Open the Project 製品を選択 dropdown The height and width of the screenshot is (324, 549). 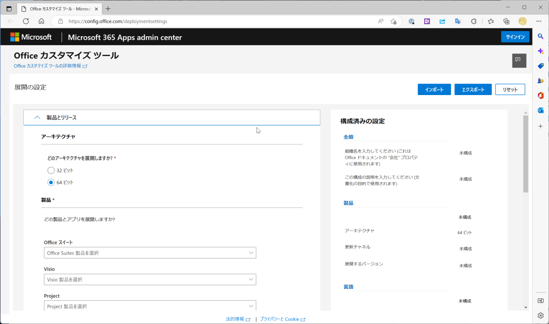coord(150,306)
